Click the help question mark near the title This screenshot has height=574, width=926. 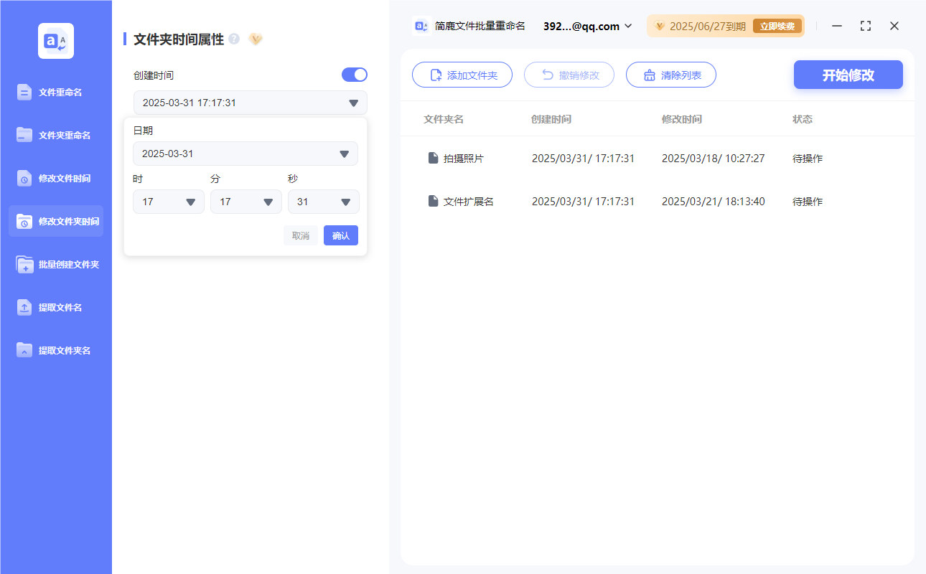pos(234,39)
